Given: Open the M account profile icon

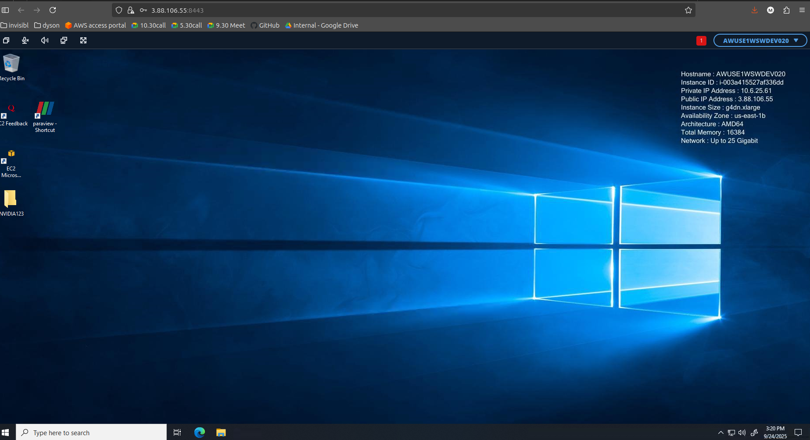Looking at the screenshot, I should (771, 10).
